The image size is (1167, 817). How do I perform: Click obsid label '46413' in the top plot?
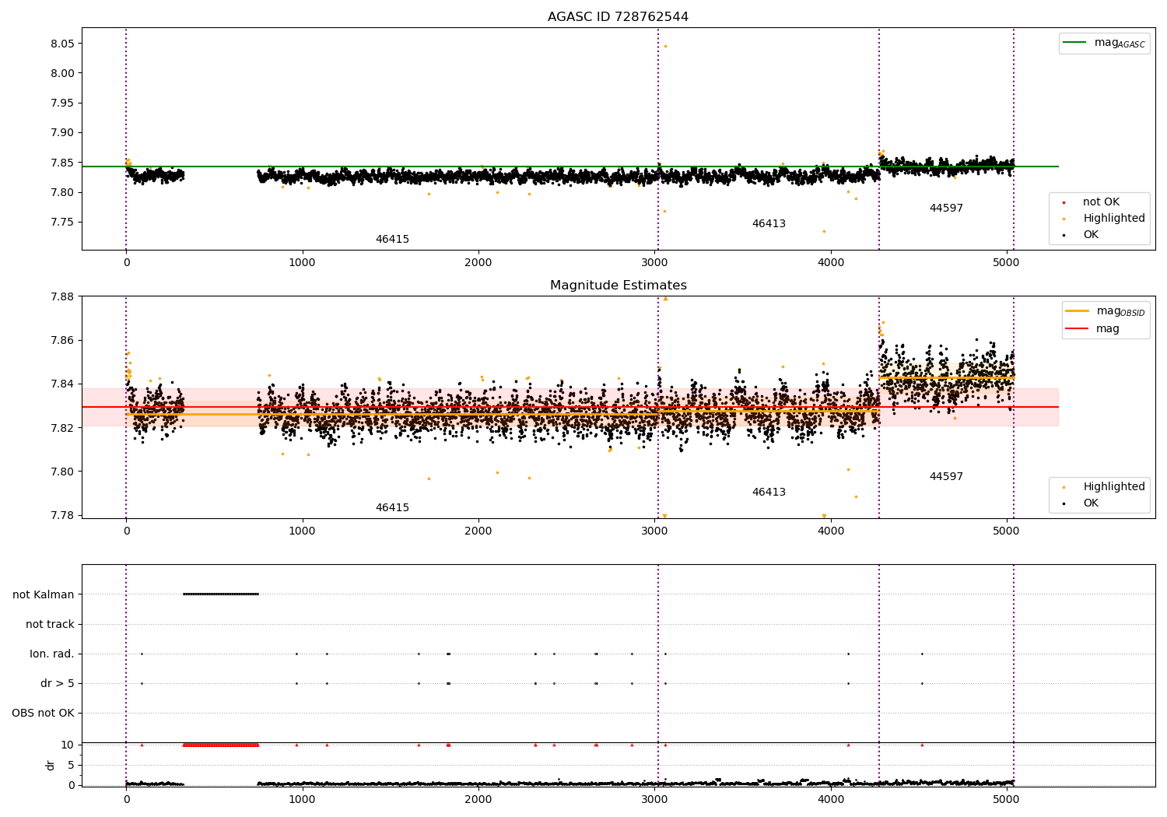click(769, 224)
